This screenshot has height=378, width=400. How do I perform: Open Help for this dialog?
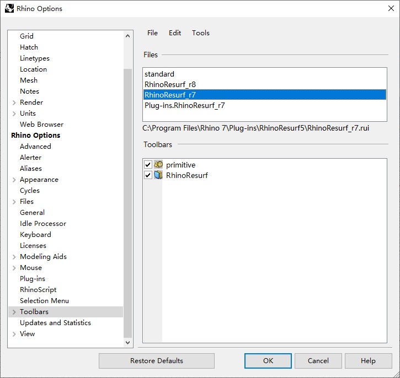click(369, 361)
